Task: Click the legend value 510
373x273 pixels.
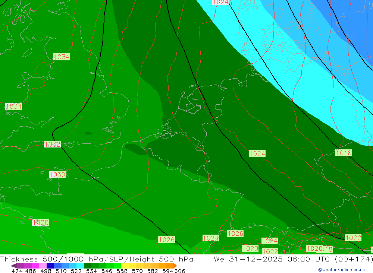Action: tap(61, 271)
